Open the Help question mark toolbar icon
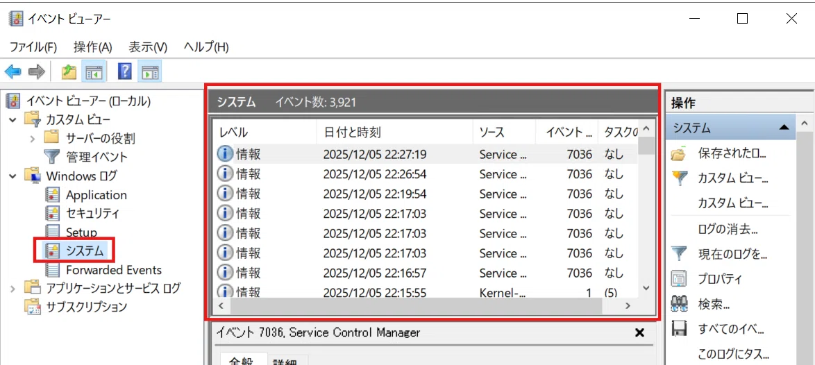The height and width of the screenshot is (365, 815). (125, 71)
